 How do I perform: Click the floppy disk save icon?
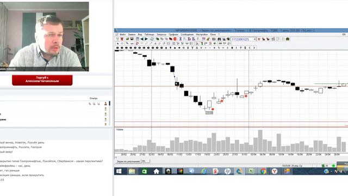tap(132, 39)
